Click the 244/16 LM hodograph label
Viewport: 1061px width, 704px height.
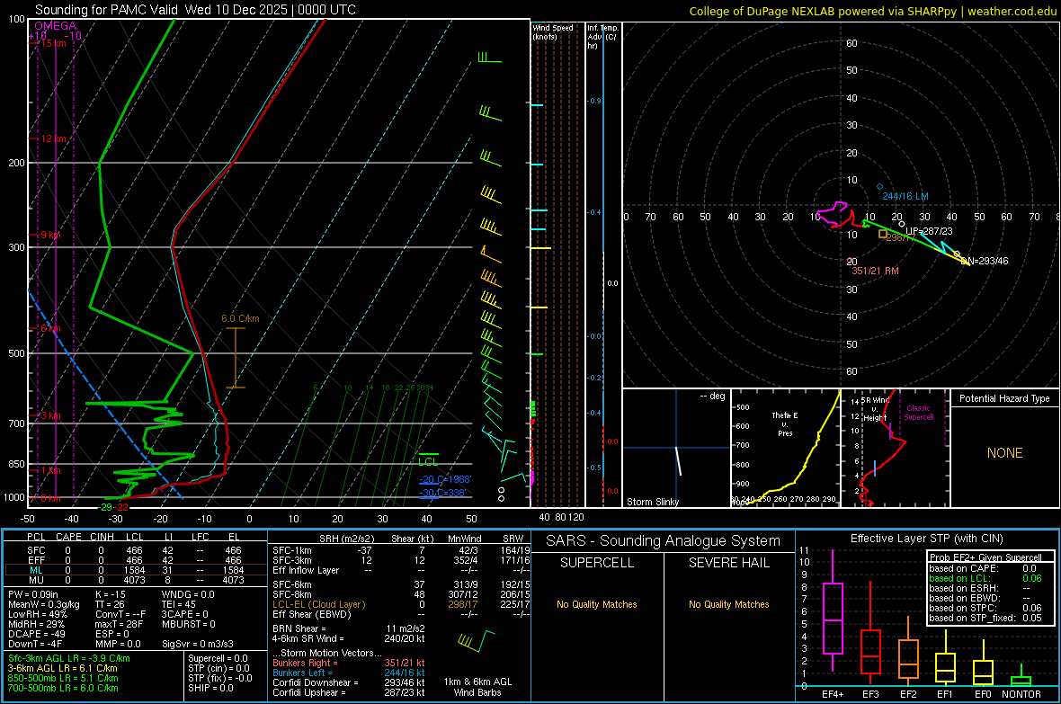[x=905, y=196]
